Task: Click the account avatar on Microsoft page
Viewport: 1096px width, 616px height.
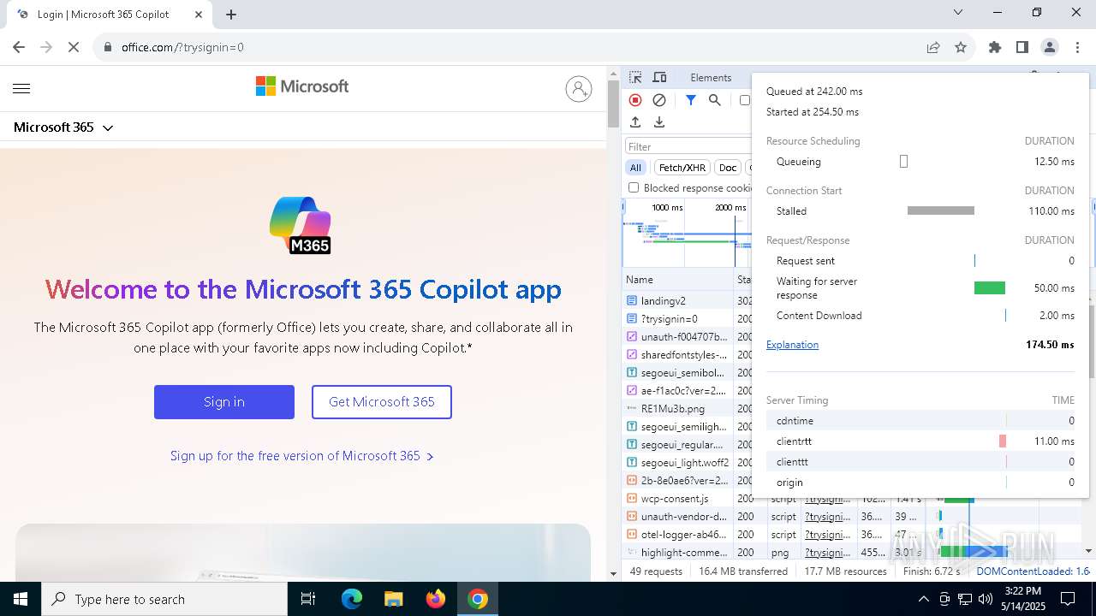Action: pyautogui.click(x=579, y=88)
